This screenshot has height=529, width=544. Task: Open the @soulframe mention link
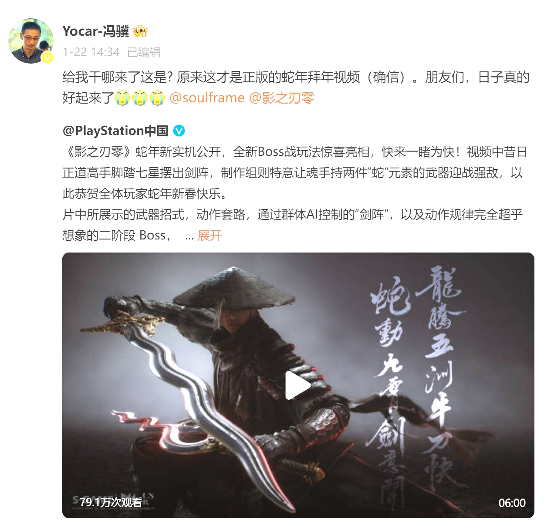(207, 98)
